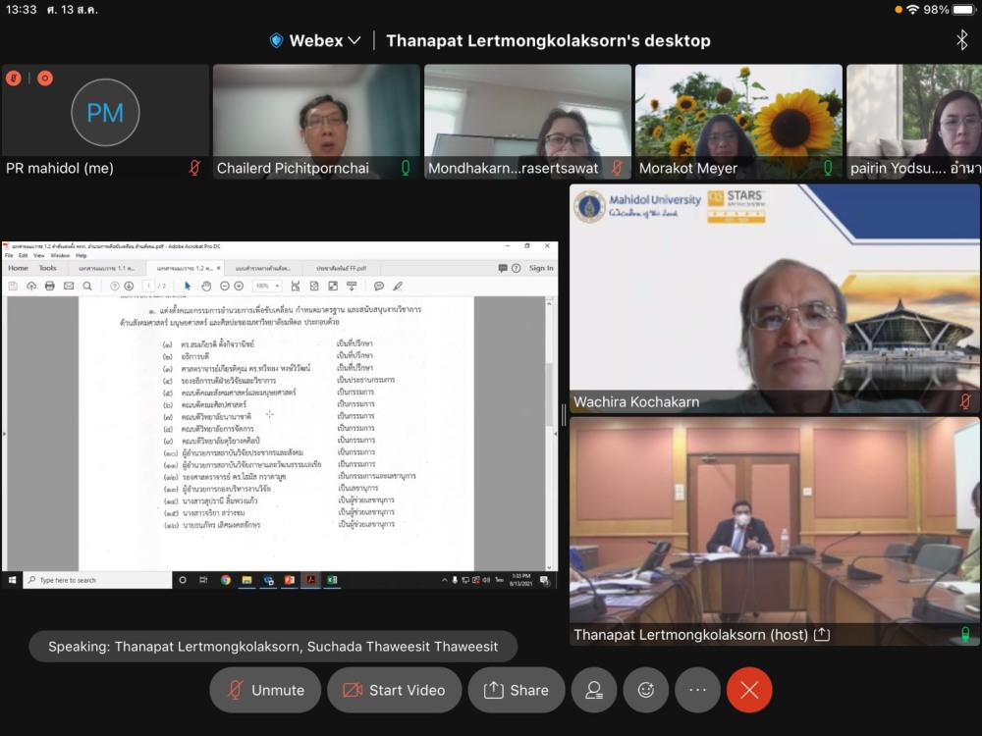Screen dimensions: 982x736
Task: Open the Acrobat zoom percentage dropdown
Action: point(265,286)
